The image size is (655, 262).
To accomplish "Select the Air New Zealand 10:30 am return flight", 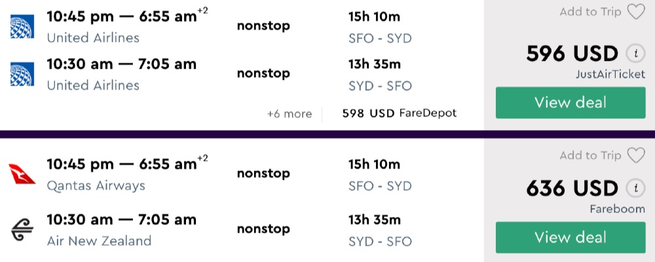I will tap(121, 220).
